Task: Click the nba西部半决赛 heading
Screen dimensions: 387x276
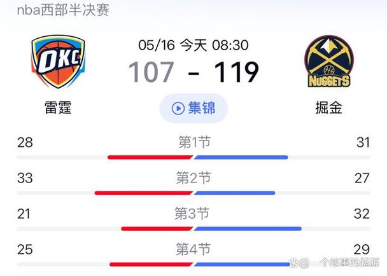Action: [63, 10]
